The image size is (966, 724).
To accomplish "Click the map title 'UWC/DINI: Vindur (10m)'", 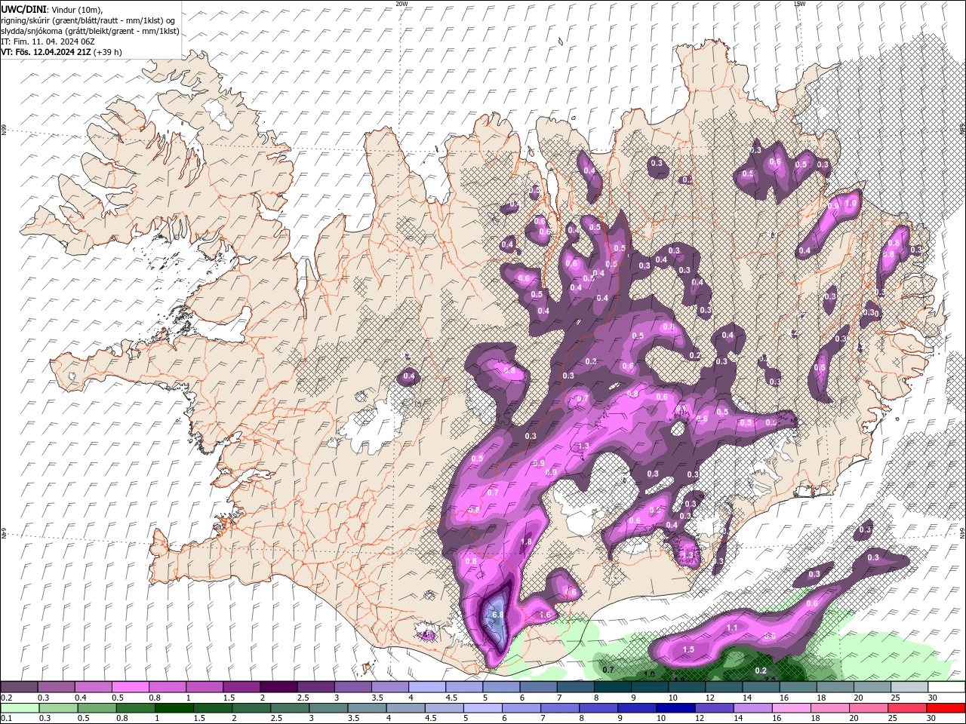I will 50,9.
